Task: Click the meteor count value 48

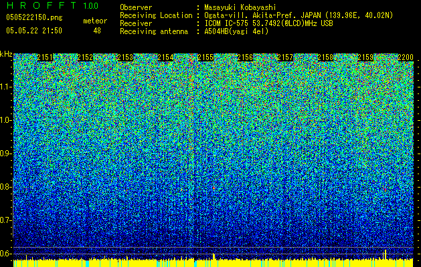Action: pyautogui.click(x=97, y=31)
